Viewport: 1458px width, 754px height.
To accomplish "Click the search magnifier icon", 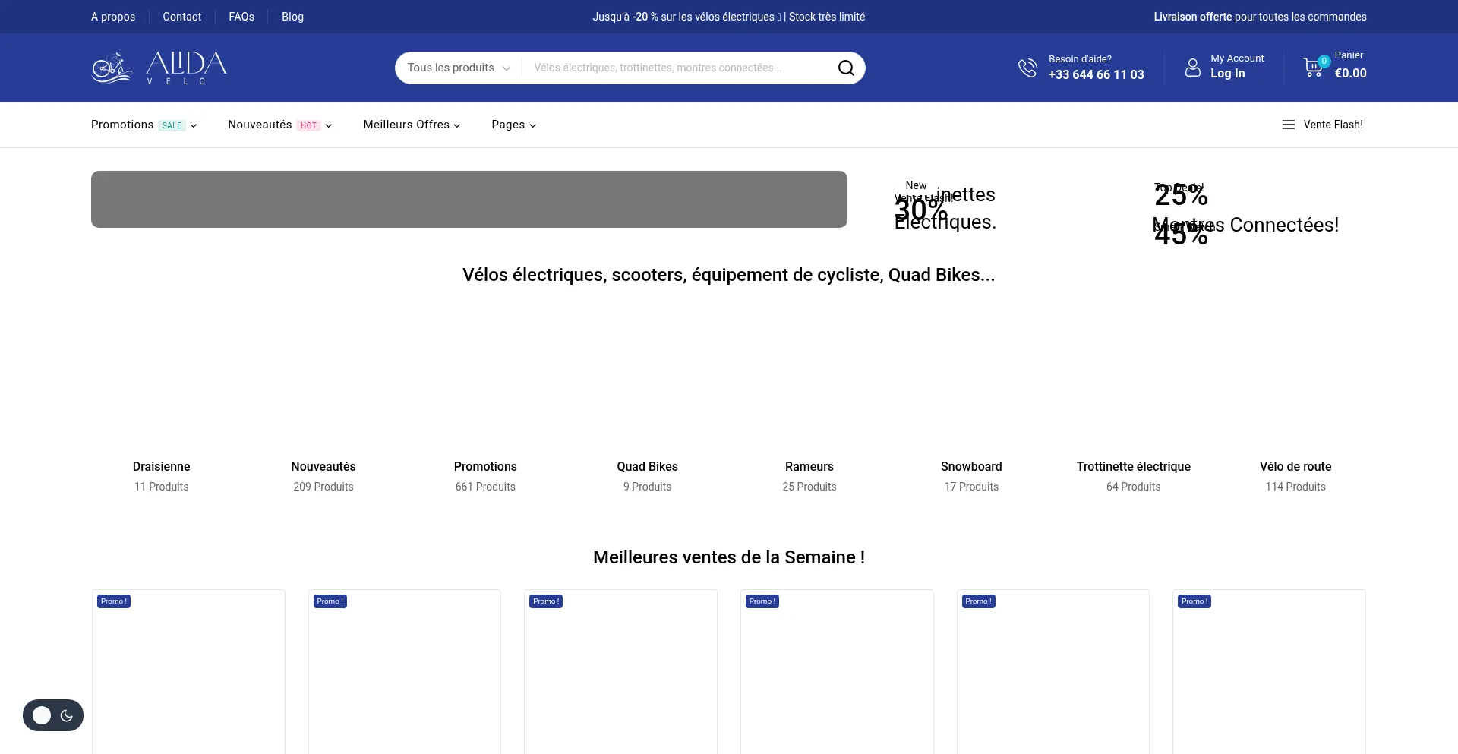I will [x=845, y=68].
